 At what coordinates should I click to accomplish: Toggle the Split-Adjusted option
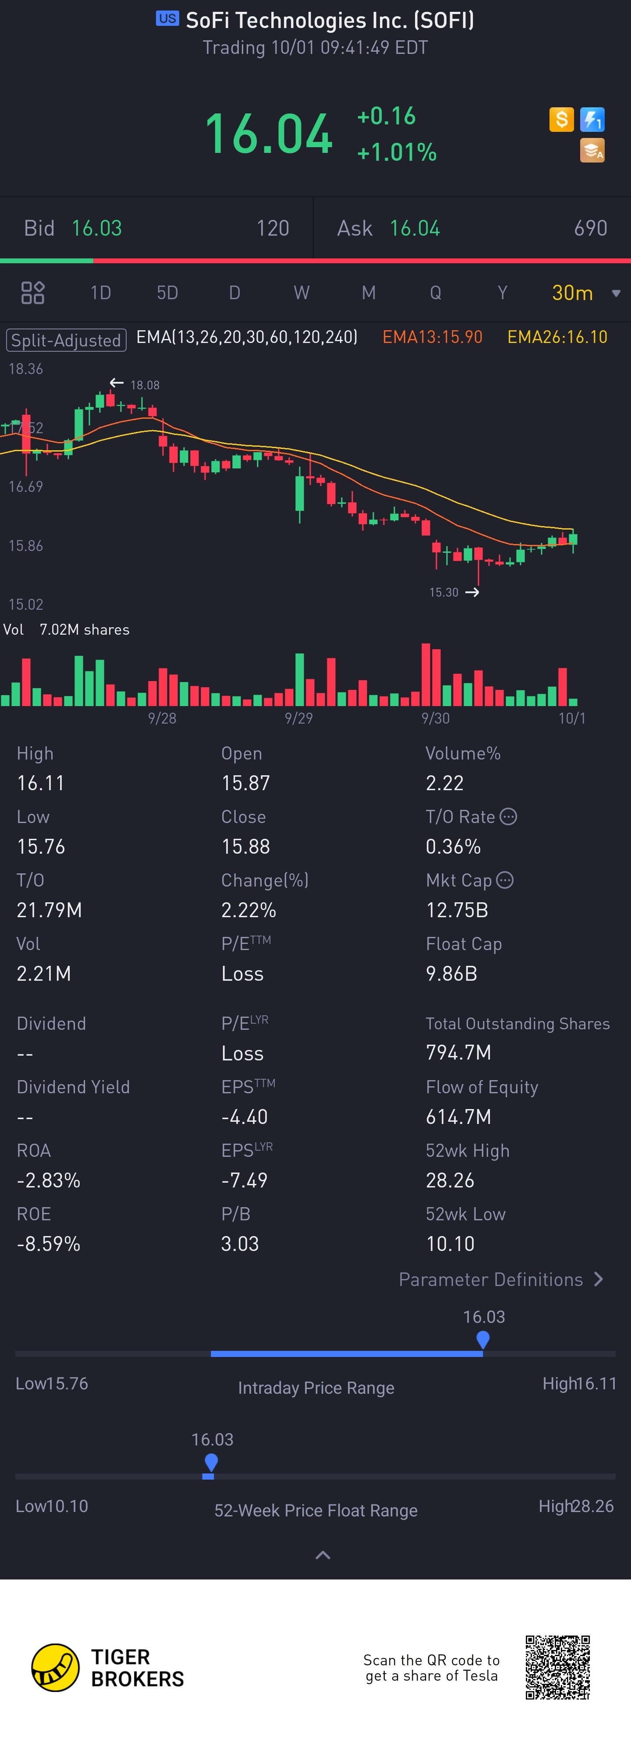pyautogui.click(x=66, y=339)
